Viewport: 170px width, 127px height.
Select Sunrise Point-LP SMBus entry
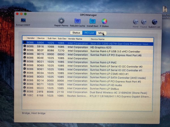tap(104, 89)
